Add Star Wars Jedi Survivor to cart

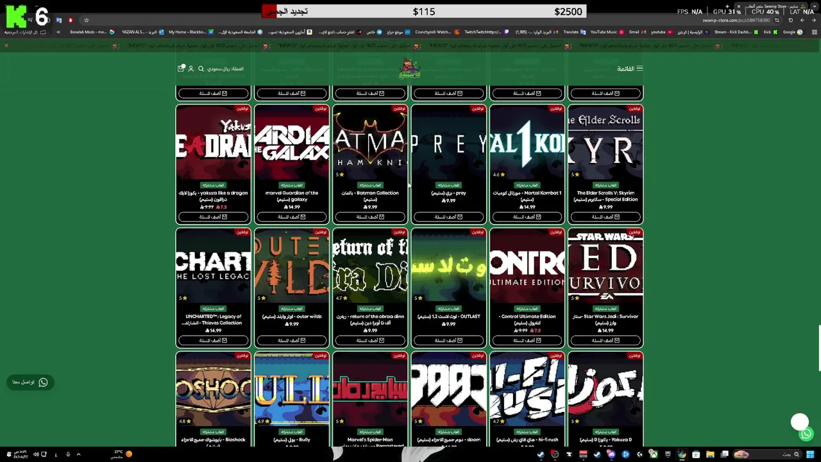tap(605, 340)
